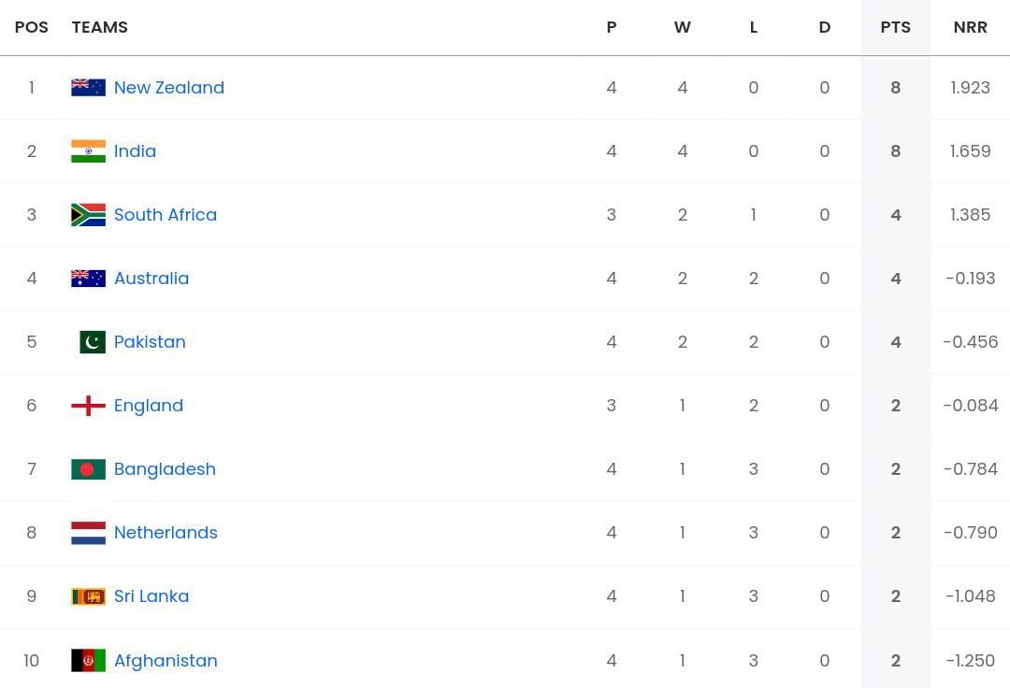Click the W column header

pos(683,27)
